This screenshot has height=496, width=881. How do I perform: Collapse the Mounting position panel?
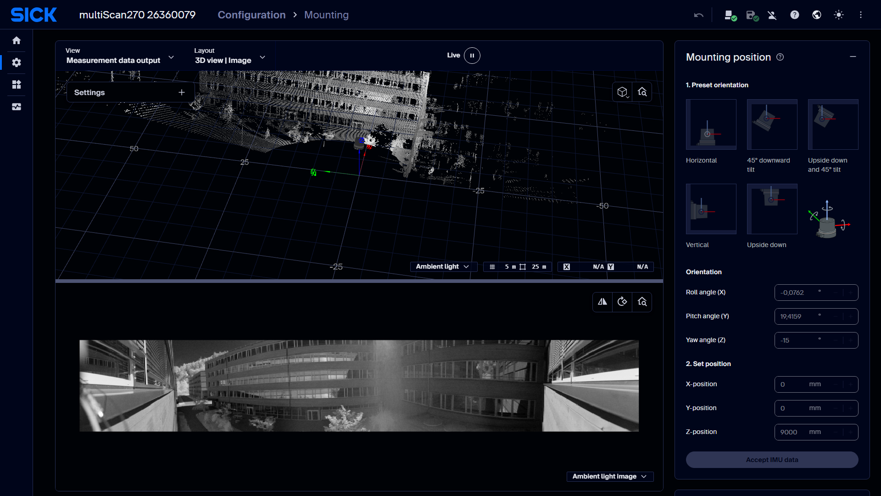pos(853,56)
